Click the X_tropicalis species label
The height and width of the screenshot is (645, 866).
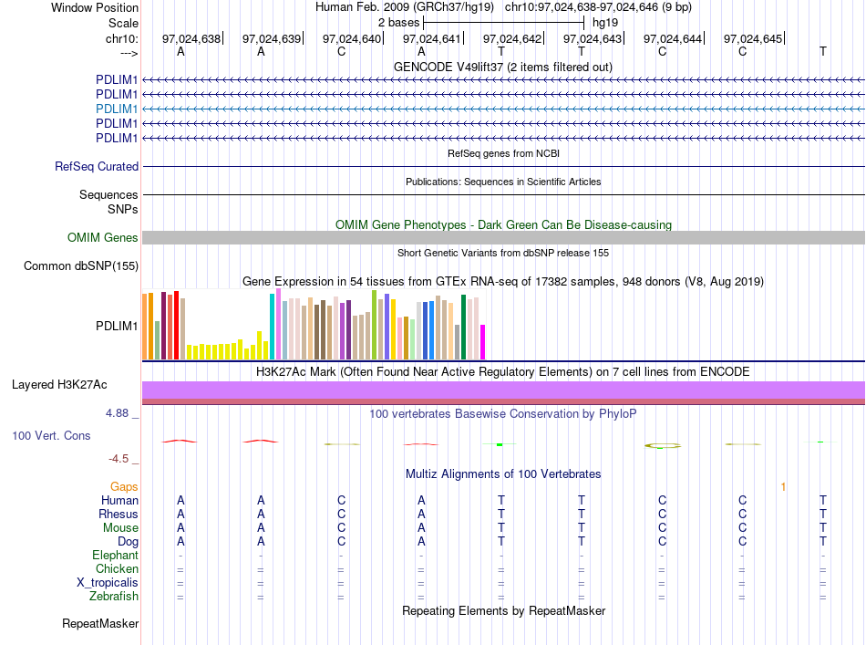click(108, 583)
